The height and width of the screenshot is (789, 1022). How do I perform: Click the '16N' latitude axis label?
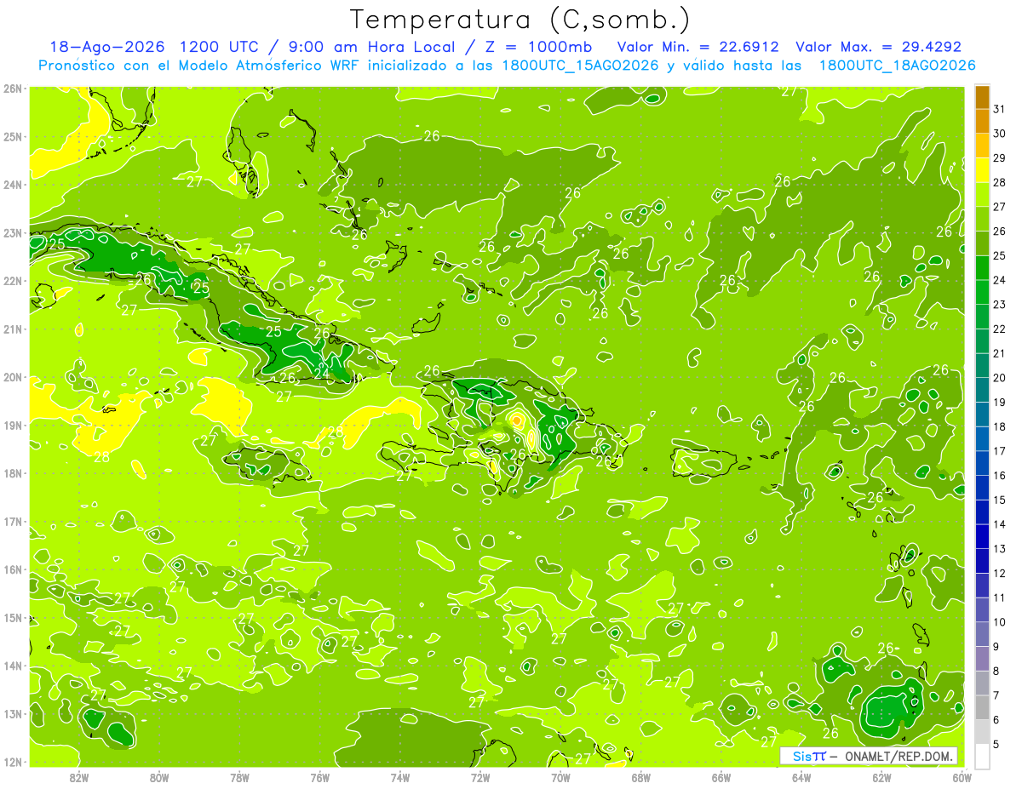13,569
